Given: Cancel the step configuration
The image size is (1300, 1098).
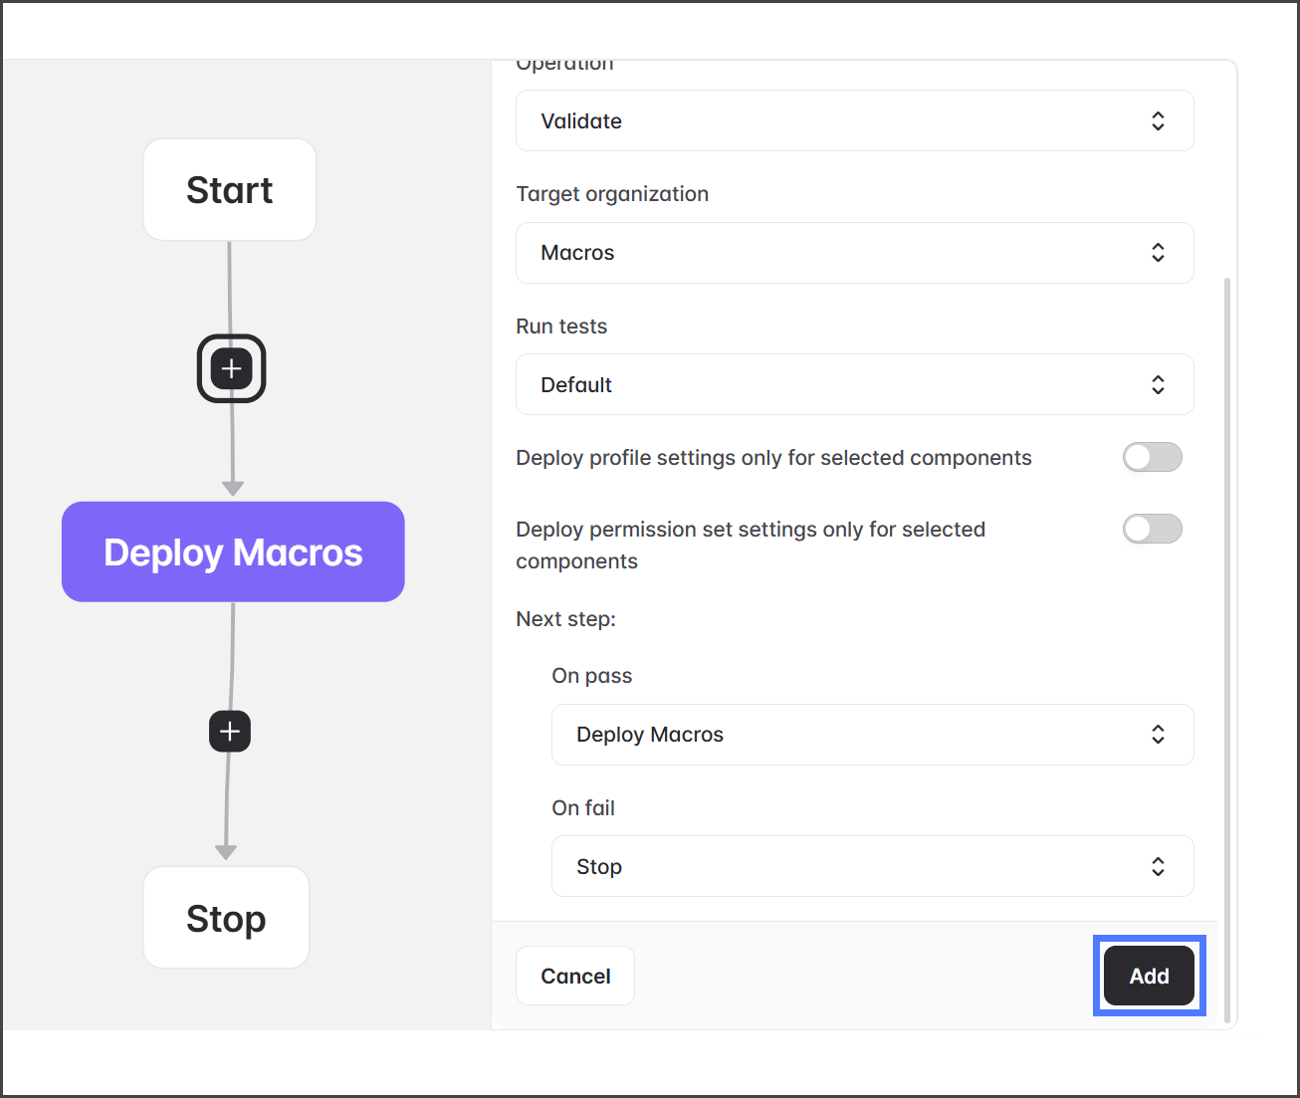Looking at the screenshot, I should [574, 976].
